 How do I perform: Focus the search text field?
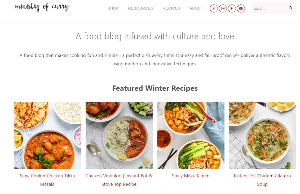tap(269, 8)
